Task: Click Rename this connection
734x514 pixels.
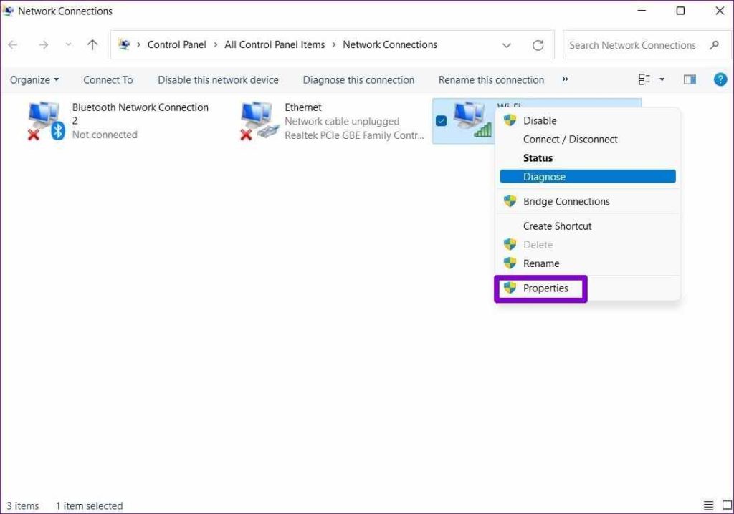Action: coord(491,80)
